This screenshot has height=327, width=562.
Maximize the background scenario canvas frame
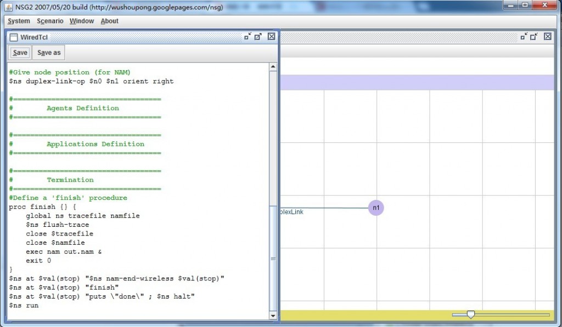pyautogui.click(x=534, y=37)
